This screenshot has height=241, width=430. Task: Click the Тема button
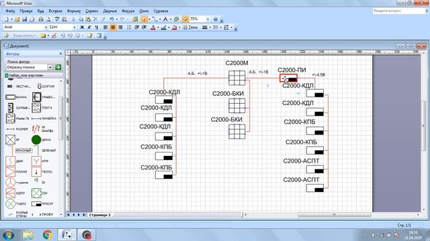pyautogui.click(x=190, y=27)
